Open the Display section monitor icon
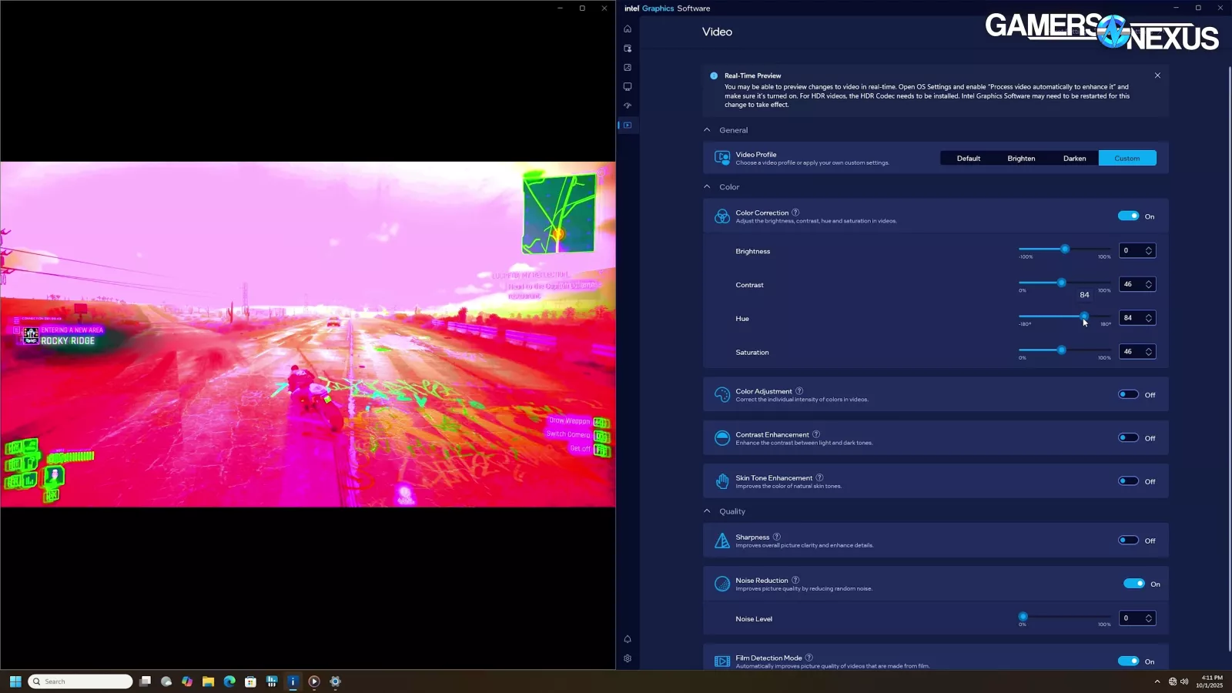The height and width of the screenshot is (693, 1232). point(628,87)
